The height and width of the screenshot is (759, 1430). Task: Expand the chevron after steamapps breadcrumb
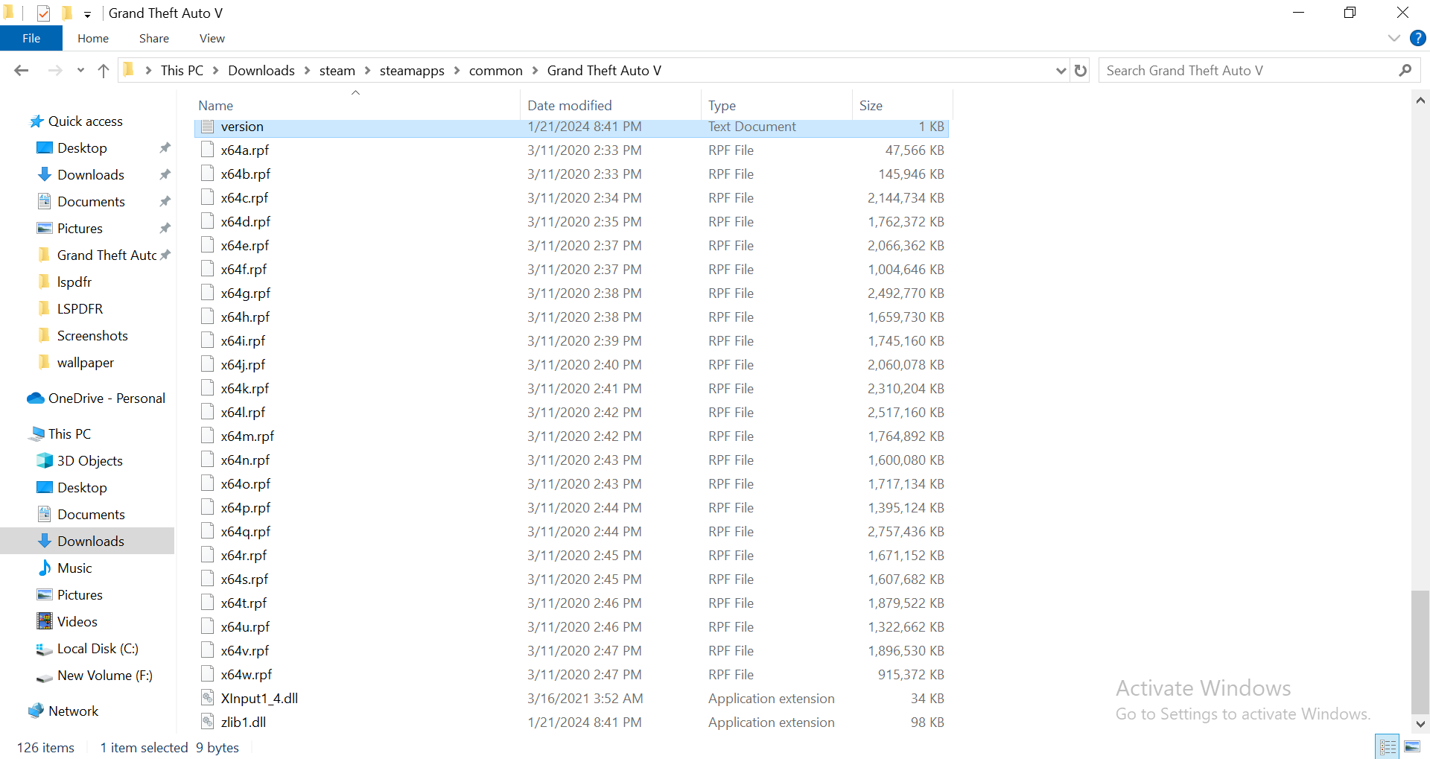click(x=457, y=71)
